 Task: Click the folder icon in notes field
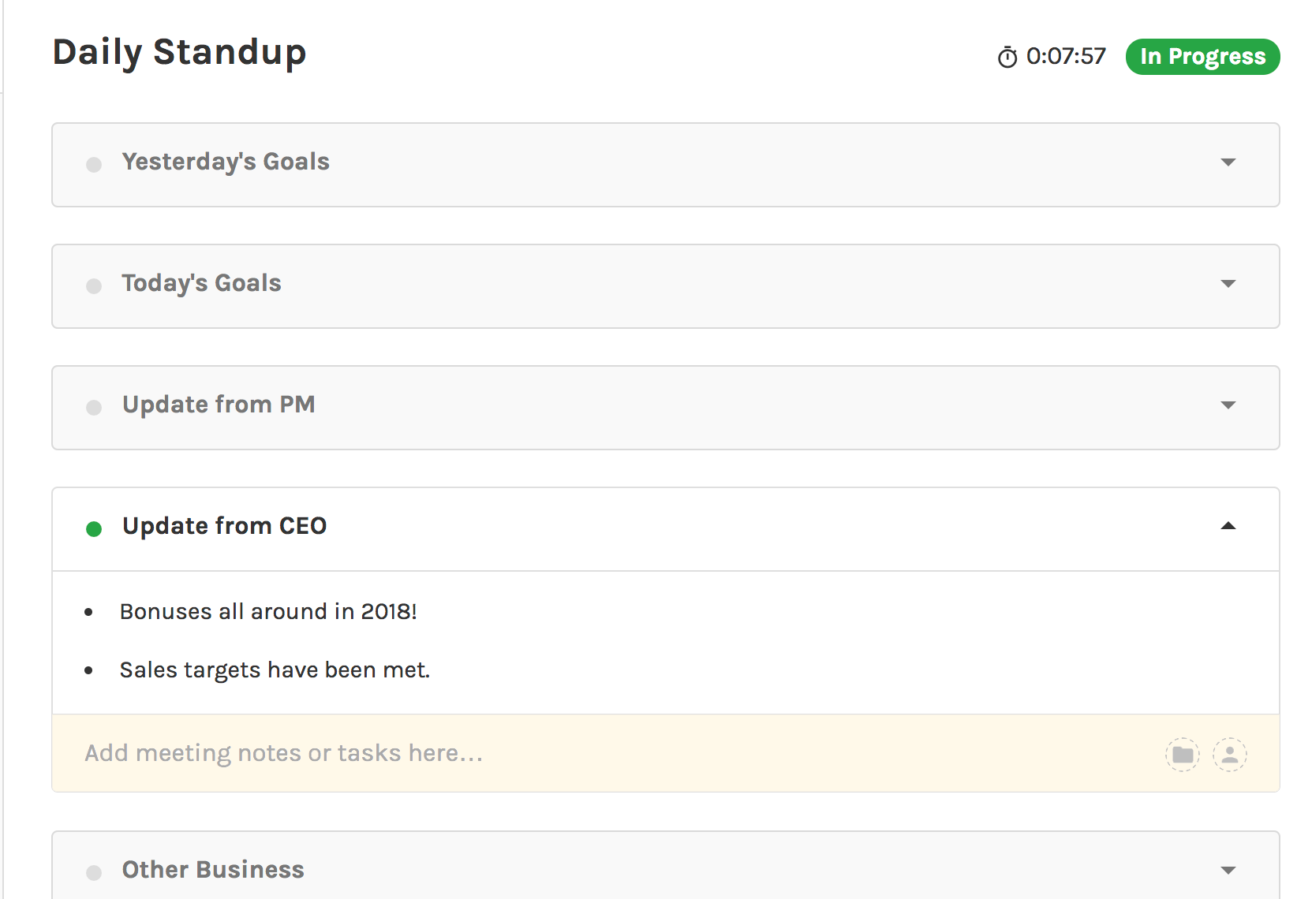point(1182,755)
